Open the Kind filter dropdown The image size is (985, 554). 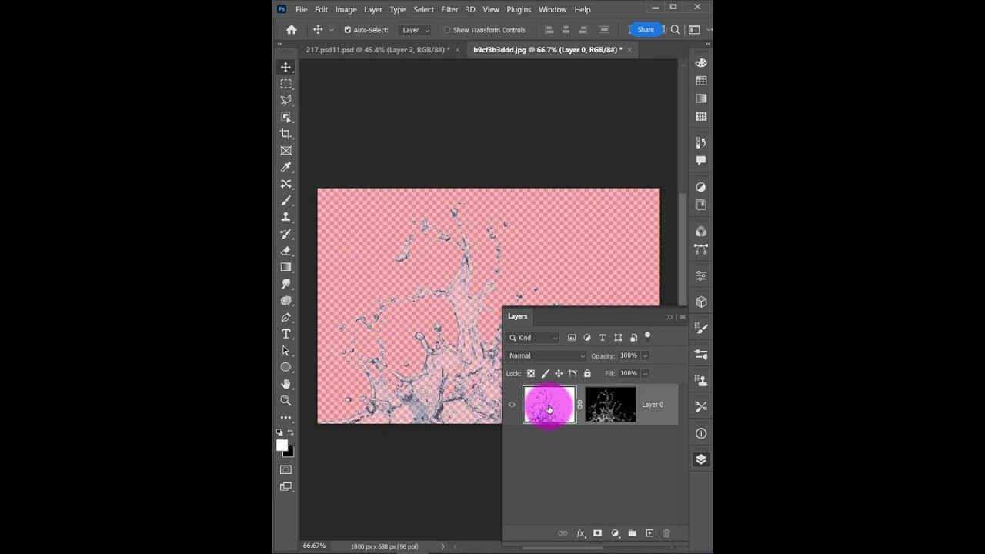click(x=533, y=338)
